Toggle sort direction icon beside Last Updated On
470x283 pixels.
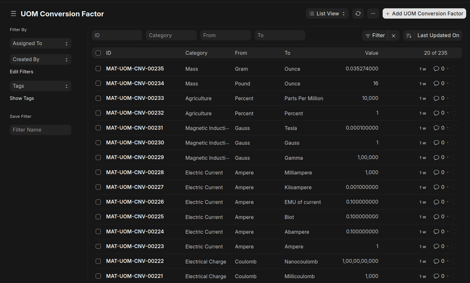[x=409, y=36]
